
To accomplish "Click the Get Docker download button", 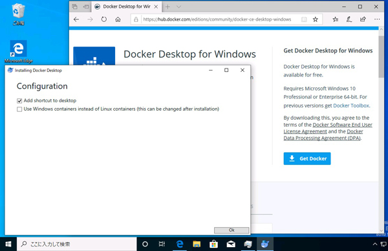I will tap(307, 158).
